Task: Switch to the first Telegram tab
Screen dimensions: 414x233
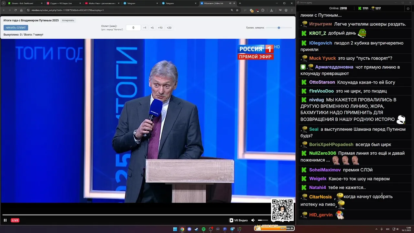Action: [x=140, y=3]
